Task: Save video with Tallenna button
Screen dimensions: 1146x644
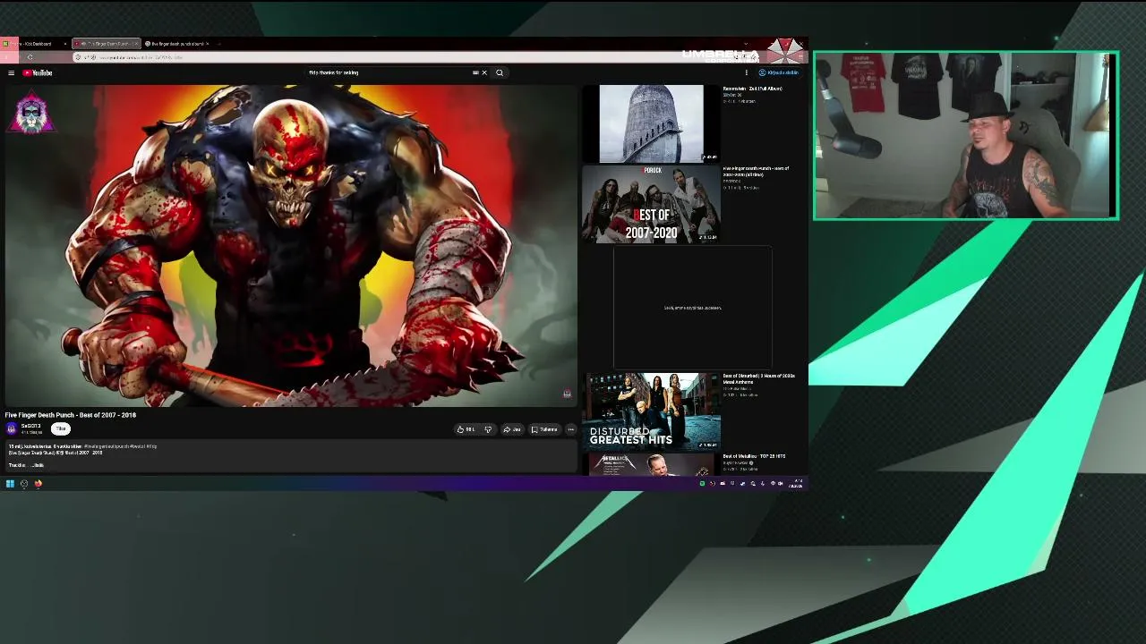Action: click(x=544, y=429)
